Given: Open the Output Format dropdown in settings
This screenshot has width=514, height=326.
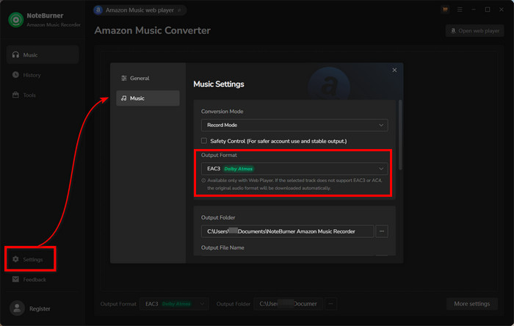Looking at the screenshot, I should (294, 169).
